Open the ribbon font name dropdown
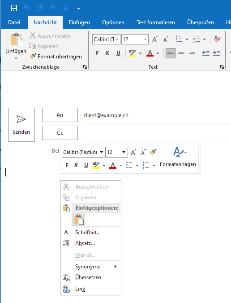231x303 pixels. pos(117,40)
